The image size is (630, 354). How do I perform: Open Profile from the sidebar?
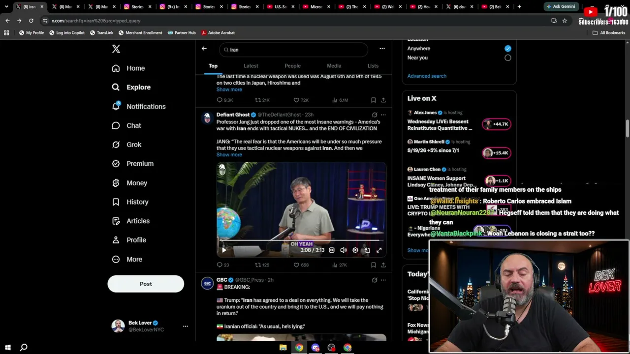pyautogui.click(x=129, y=240)
